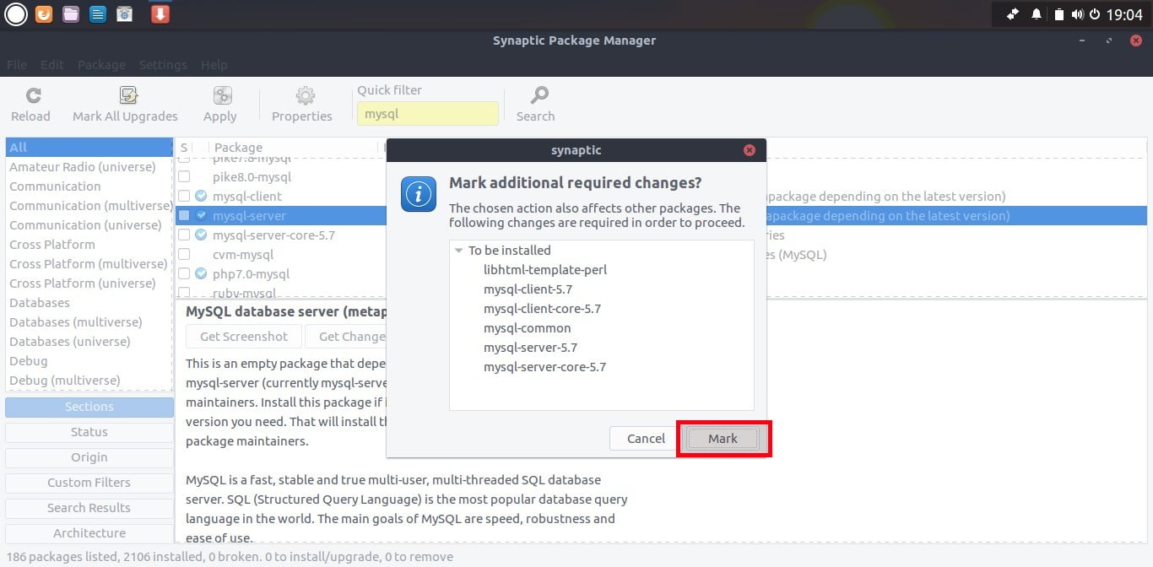The image size is (1153, 567).
Task: Click the red Synaptic download panel icon
Action: [160, 13]
